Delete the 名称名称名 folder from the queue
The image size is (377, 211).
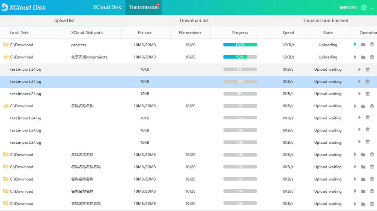[372, 179]
